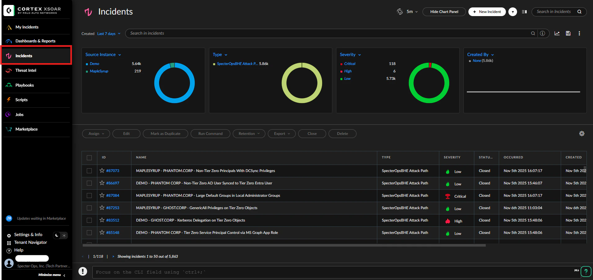
Task: Select checkbox for incident #83512
Action: coord(89,220)
